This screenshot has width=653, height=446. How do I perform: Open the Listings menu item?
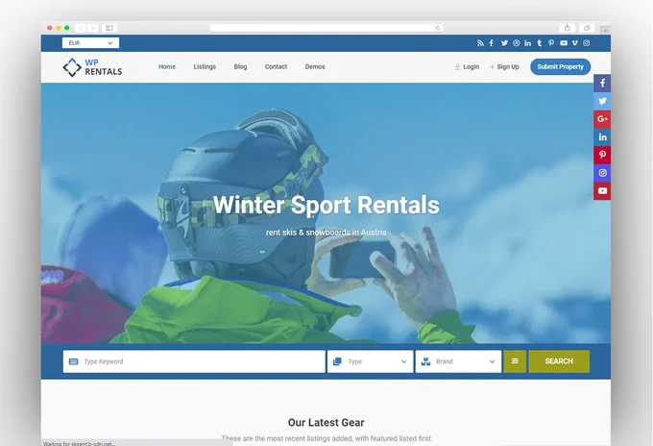coord(205,66)
